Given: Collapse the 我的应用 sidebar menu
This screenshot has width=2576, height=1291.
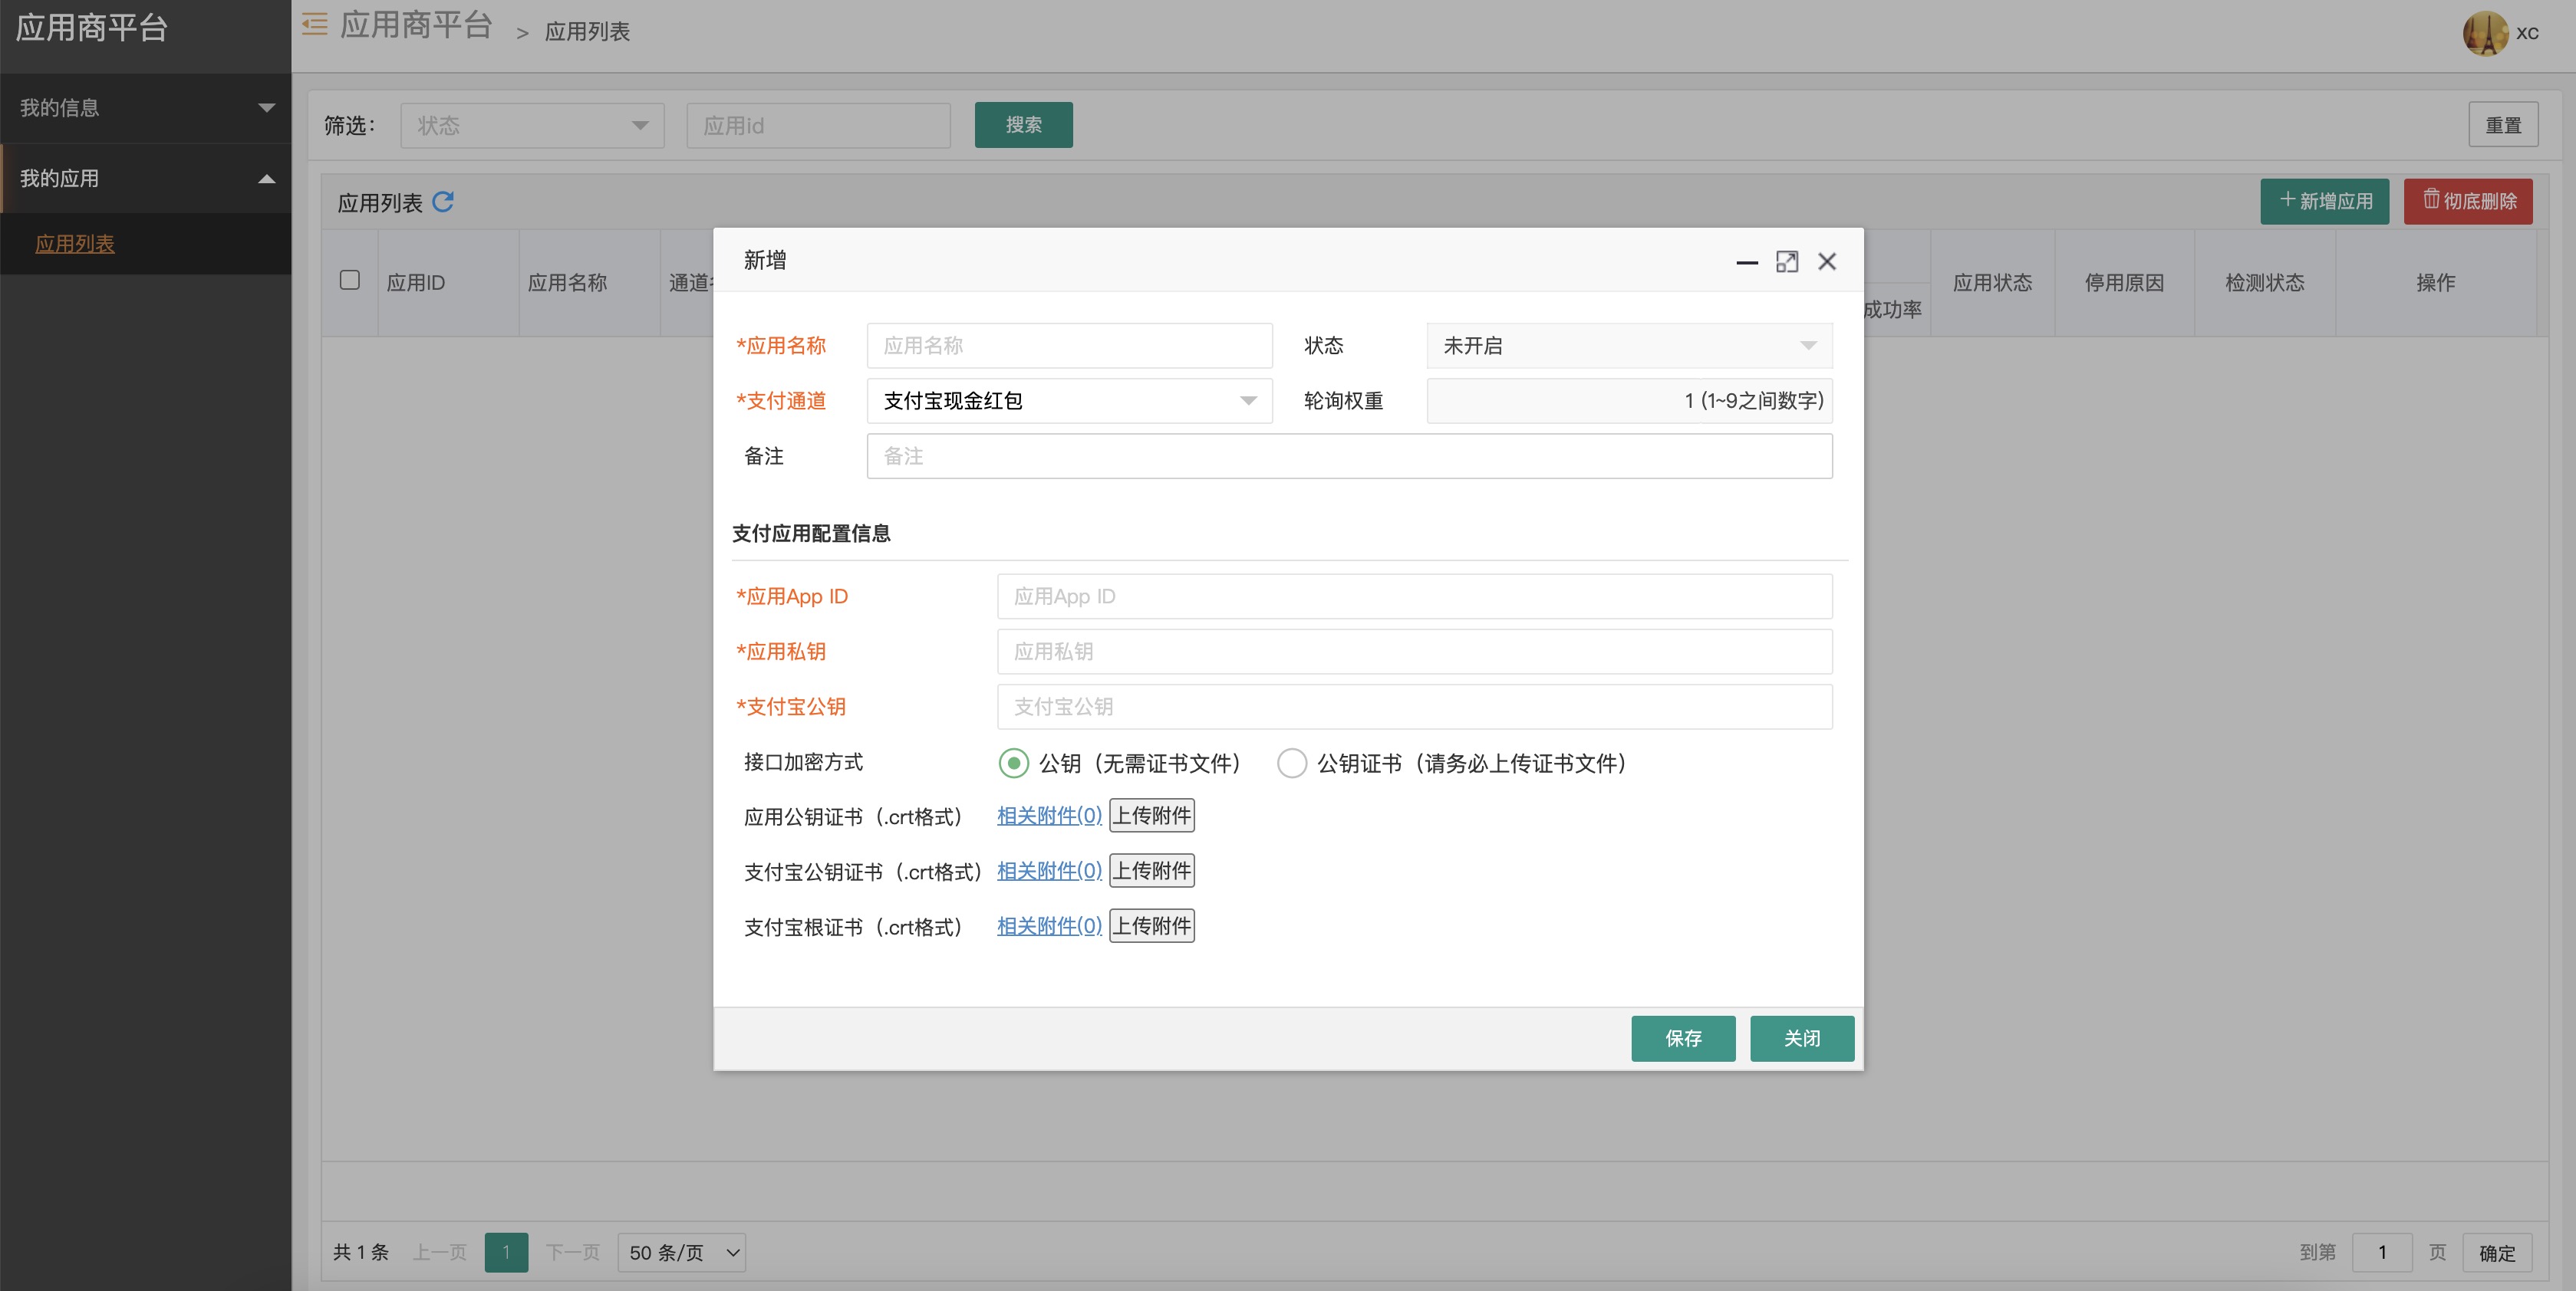Looking at the screenshot, I should coord(146,179).
